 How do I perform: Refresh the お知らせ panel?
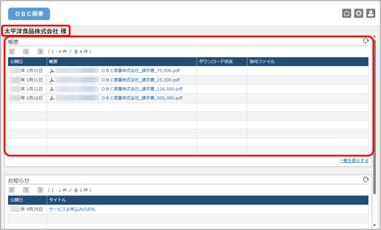coord(366,179)
